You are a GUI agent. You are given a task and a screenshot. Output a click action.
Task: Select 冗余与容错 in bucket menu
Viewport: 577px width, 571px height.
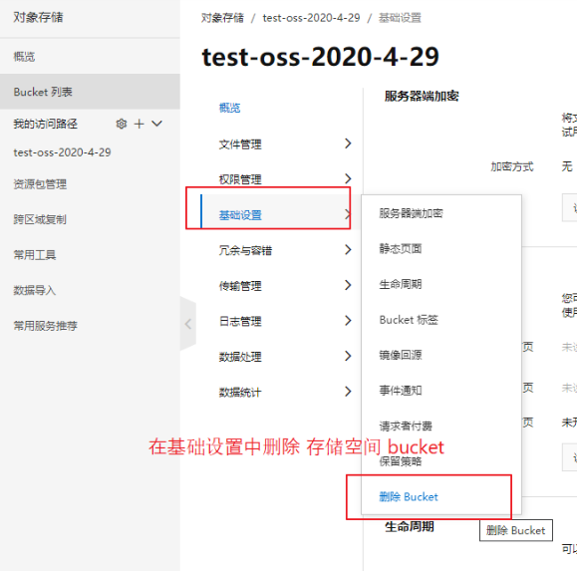click(x=245, y=250)
